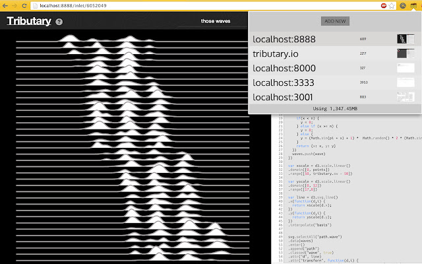Screen dimensions: 422x264
Task: Click the code line 'waves.push(wave)'
Action: [x=309, y=154]
